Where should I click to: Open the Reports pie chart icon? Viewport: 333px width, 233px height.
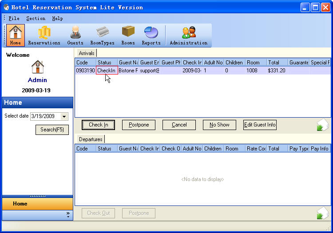tap(151, 36)
